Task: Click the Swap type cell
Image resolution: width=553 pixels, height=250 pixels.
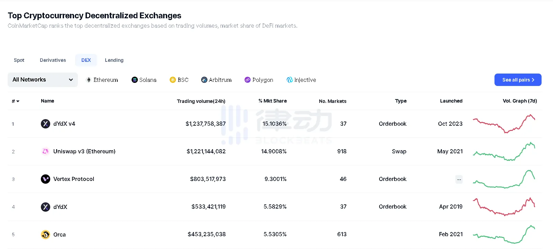Action: click(399, 151)
